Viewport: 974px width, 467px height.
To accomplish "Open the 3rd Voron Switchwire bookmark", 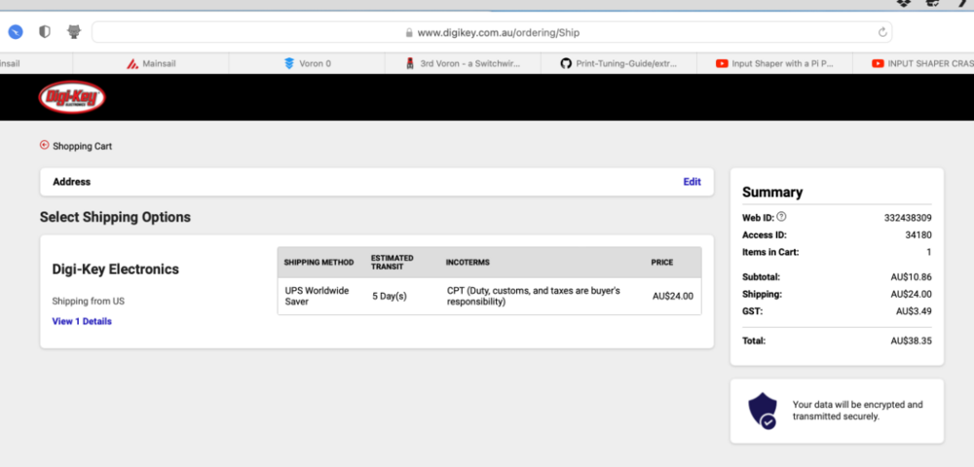I will click(x=463, y=63).
